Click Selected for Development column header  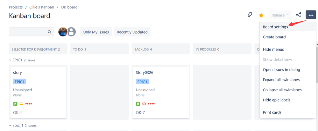(x=38, y=49)
